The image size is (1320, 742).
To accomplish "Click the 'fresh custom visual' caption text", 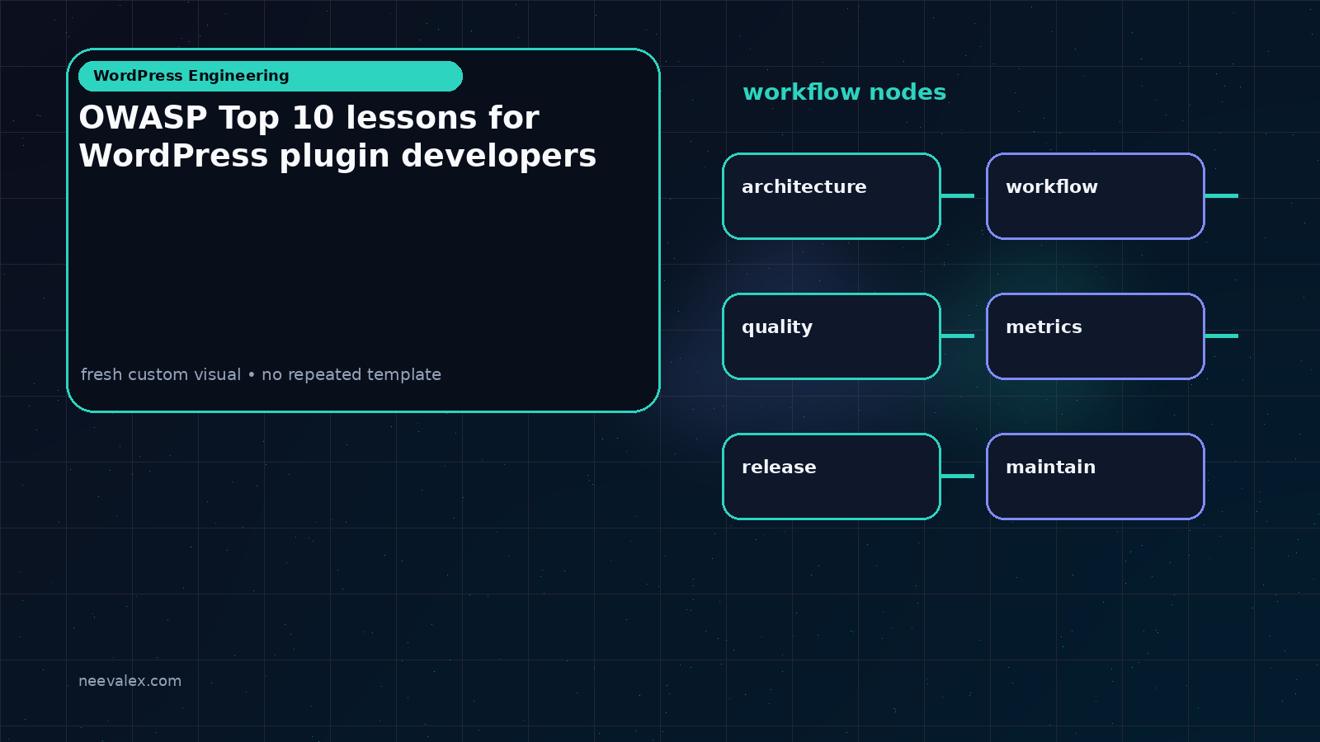I will coord(261,374).
